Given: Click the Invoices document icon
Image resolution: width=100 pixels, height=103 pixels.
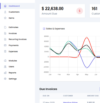Looking at the screenshot, I should click(x=5, y=33).
